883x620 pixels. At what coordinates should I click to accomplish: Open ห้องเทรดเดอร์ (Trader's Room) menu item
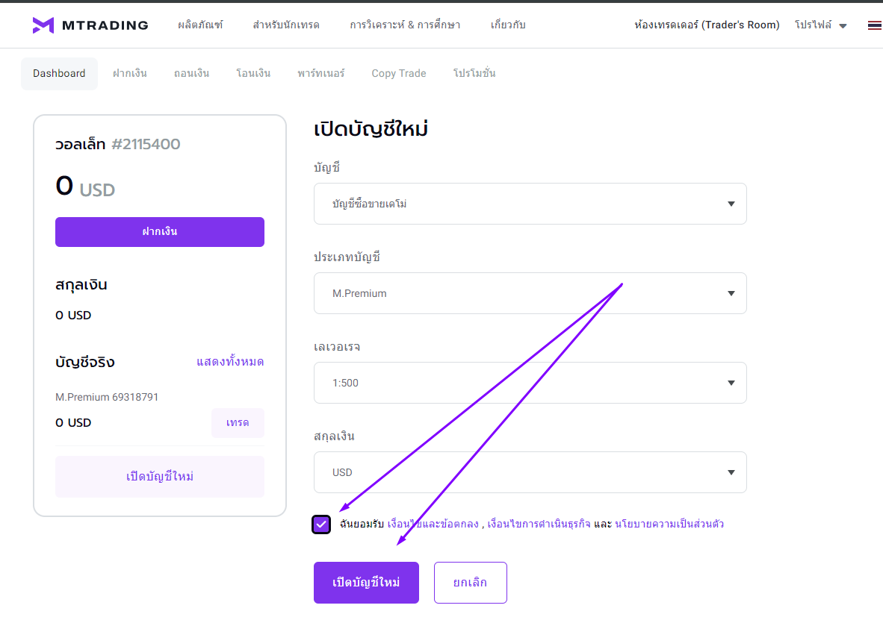(707, 25)
